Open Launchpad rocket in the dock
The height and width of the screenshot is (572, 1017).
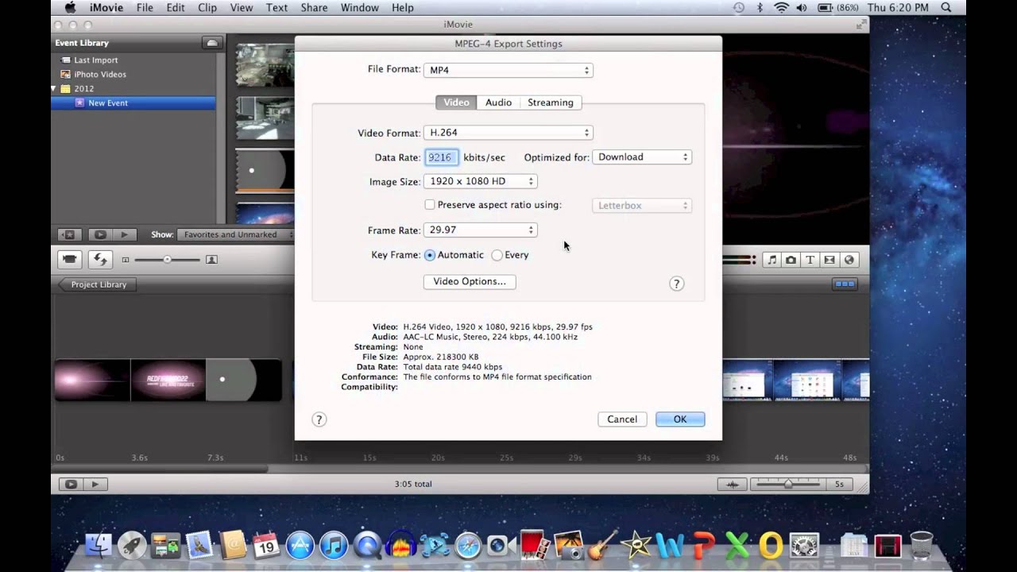pyautogui.click(x=132, y=545)
